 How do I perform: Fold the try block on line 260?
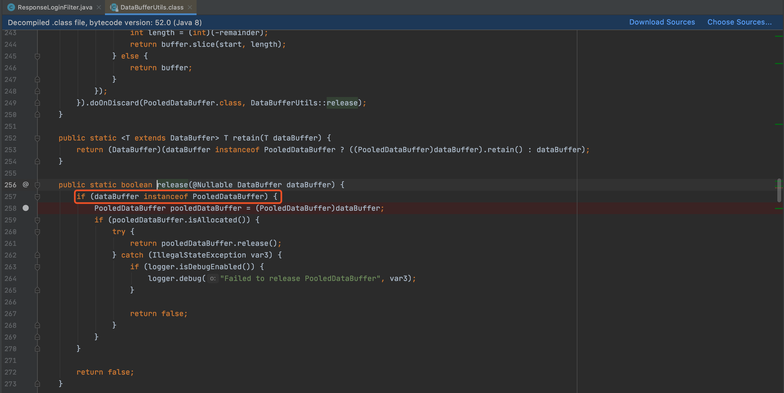37,232
